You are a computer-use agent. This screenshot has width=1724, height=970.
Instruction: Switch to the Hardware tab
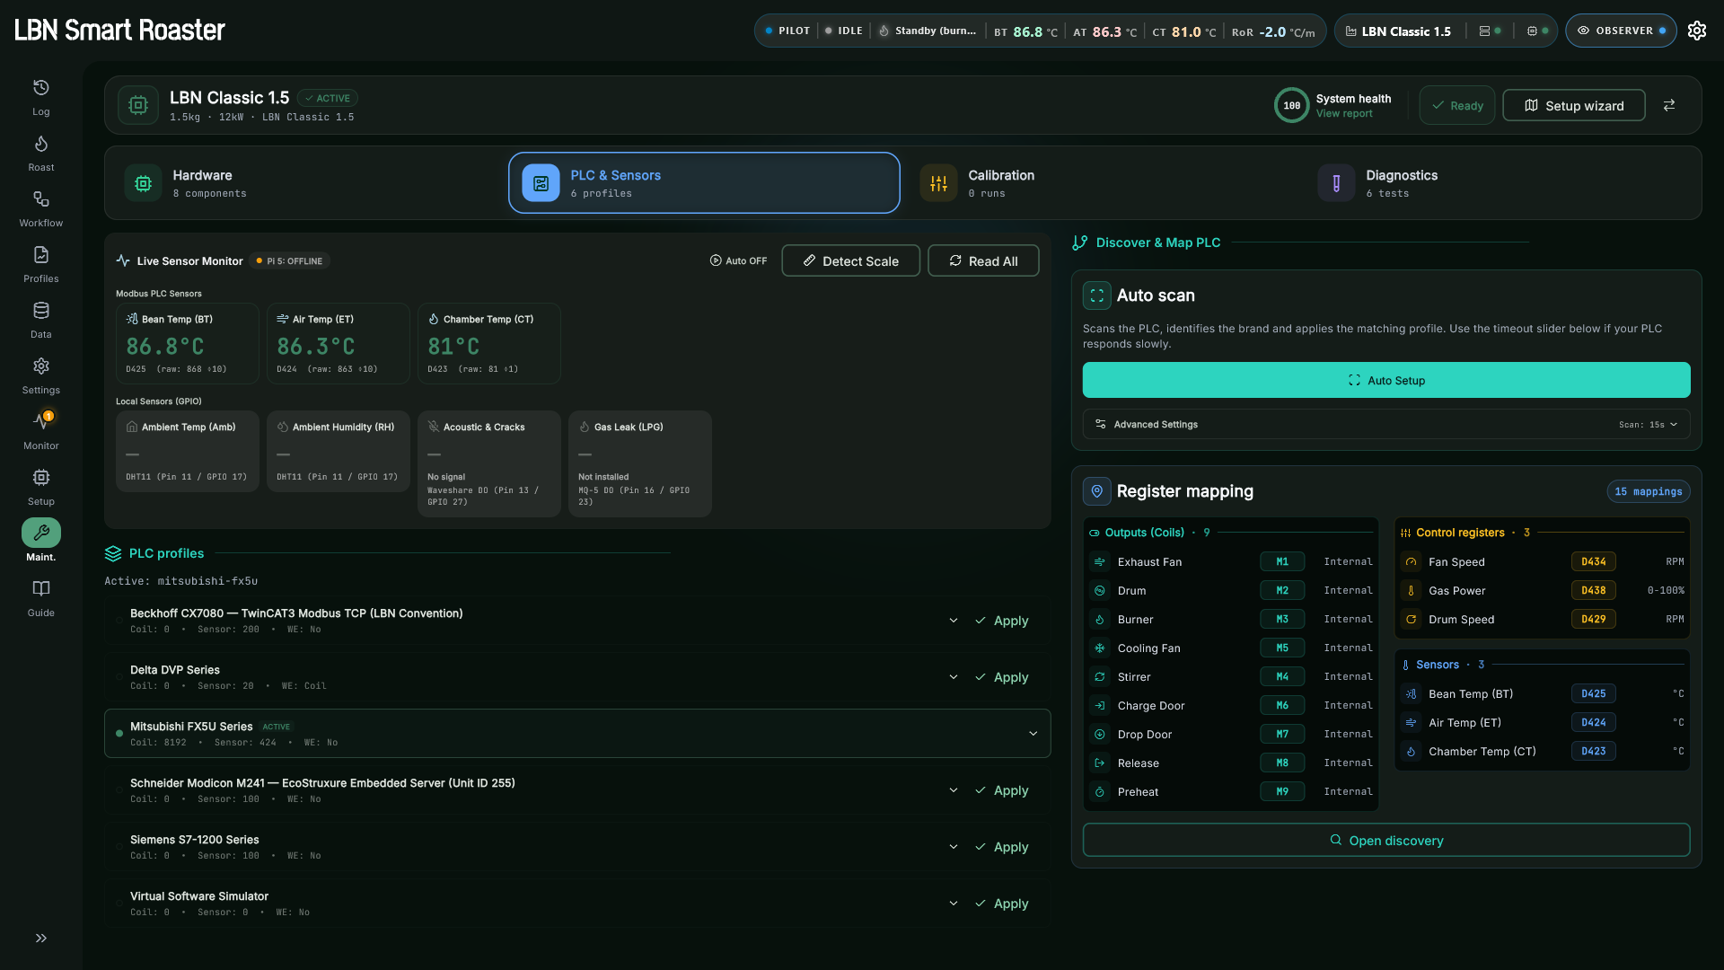(305, 183)
